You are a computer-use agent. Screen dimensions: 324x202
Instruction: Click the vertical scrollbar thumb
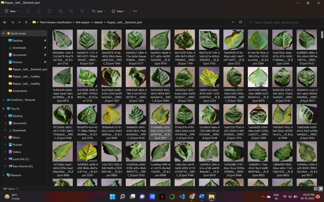click(x=322, y=34)
